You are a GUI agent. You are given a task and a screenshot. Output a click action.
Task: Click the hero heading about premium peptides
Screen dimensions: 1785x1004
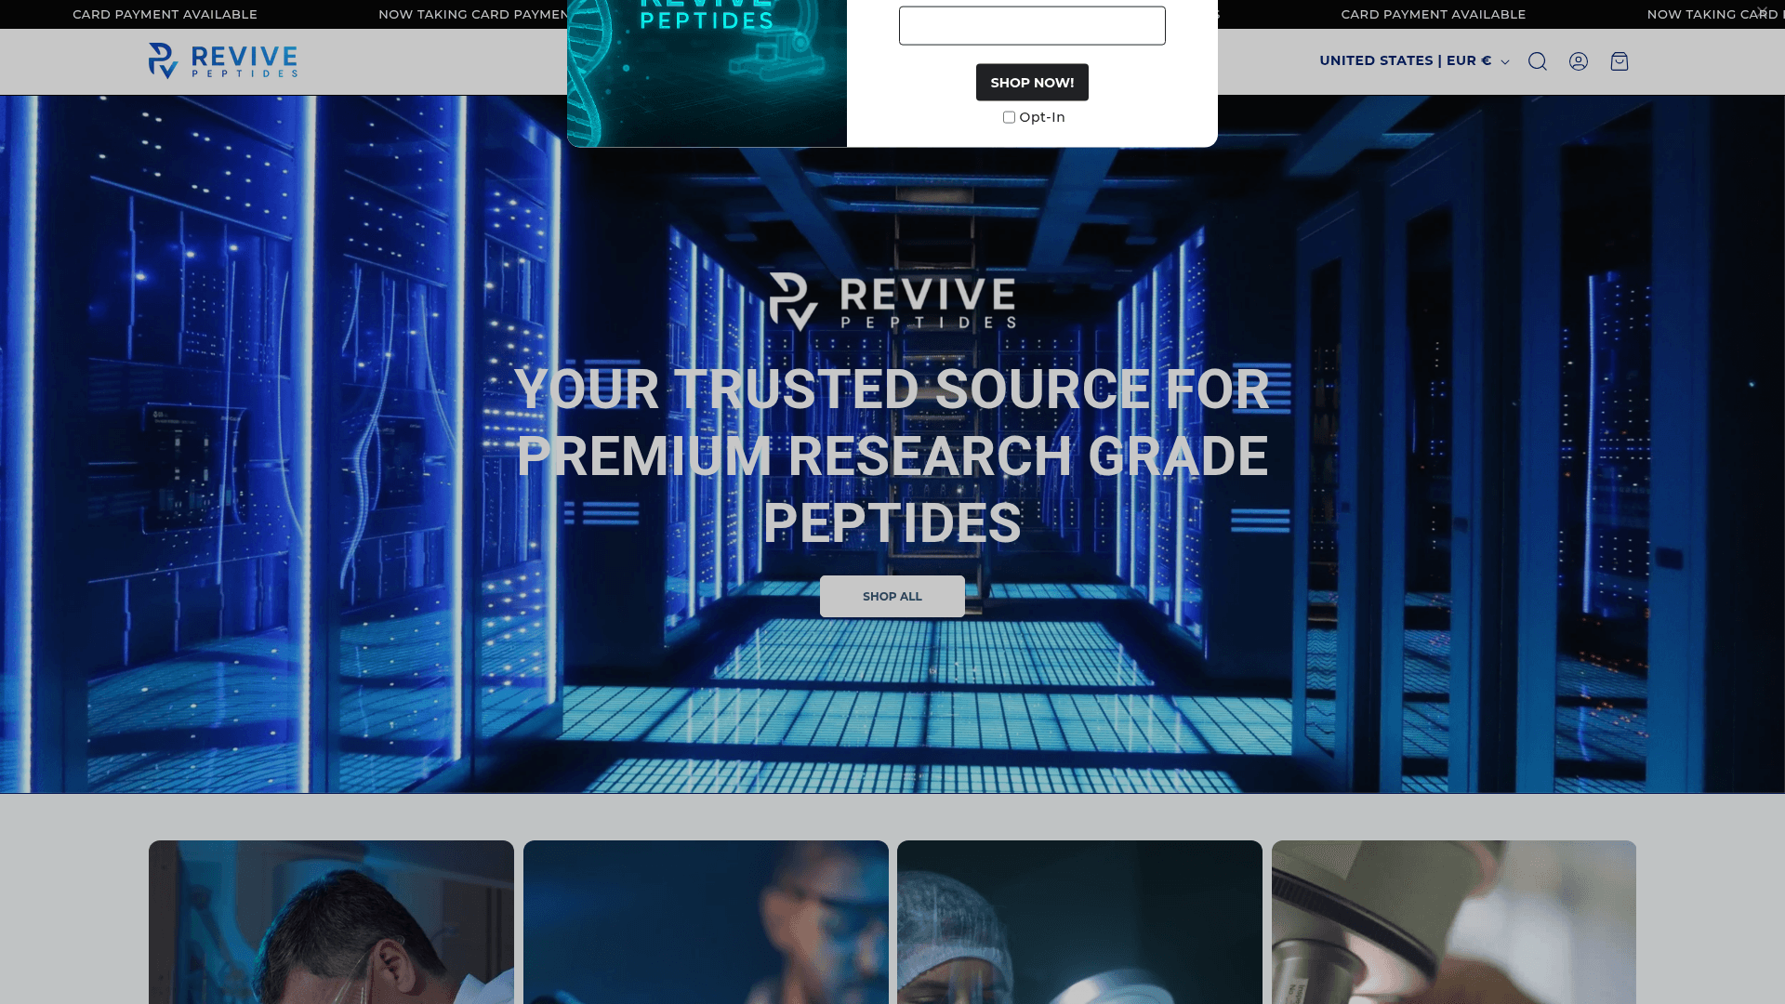click(892, 456)
